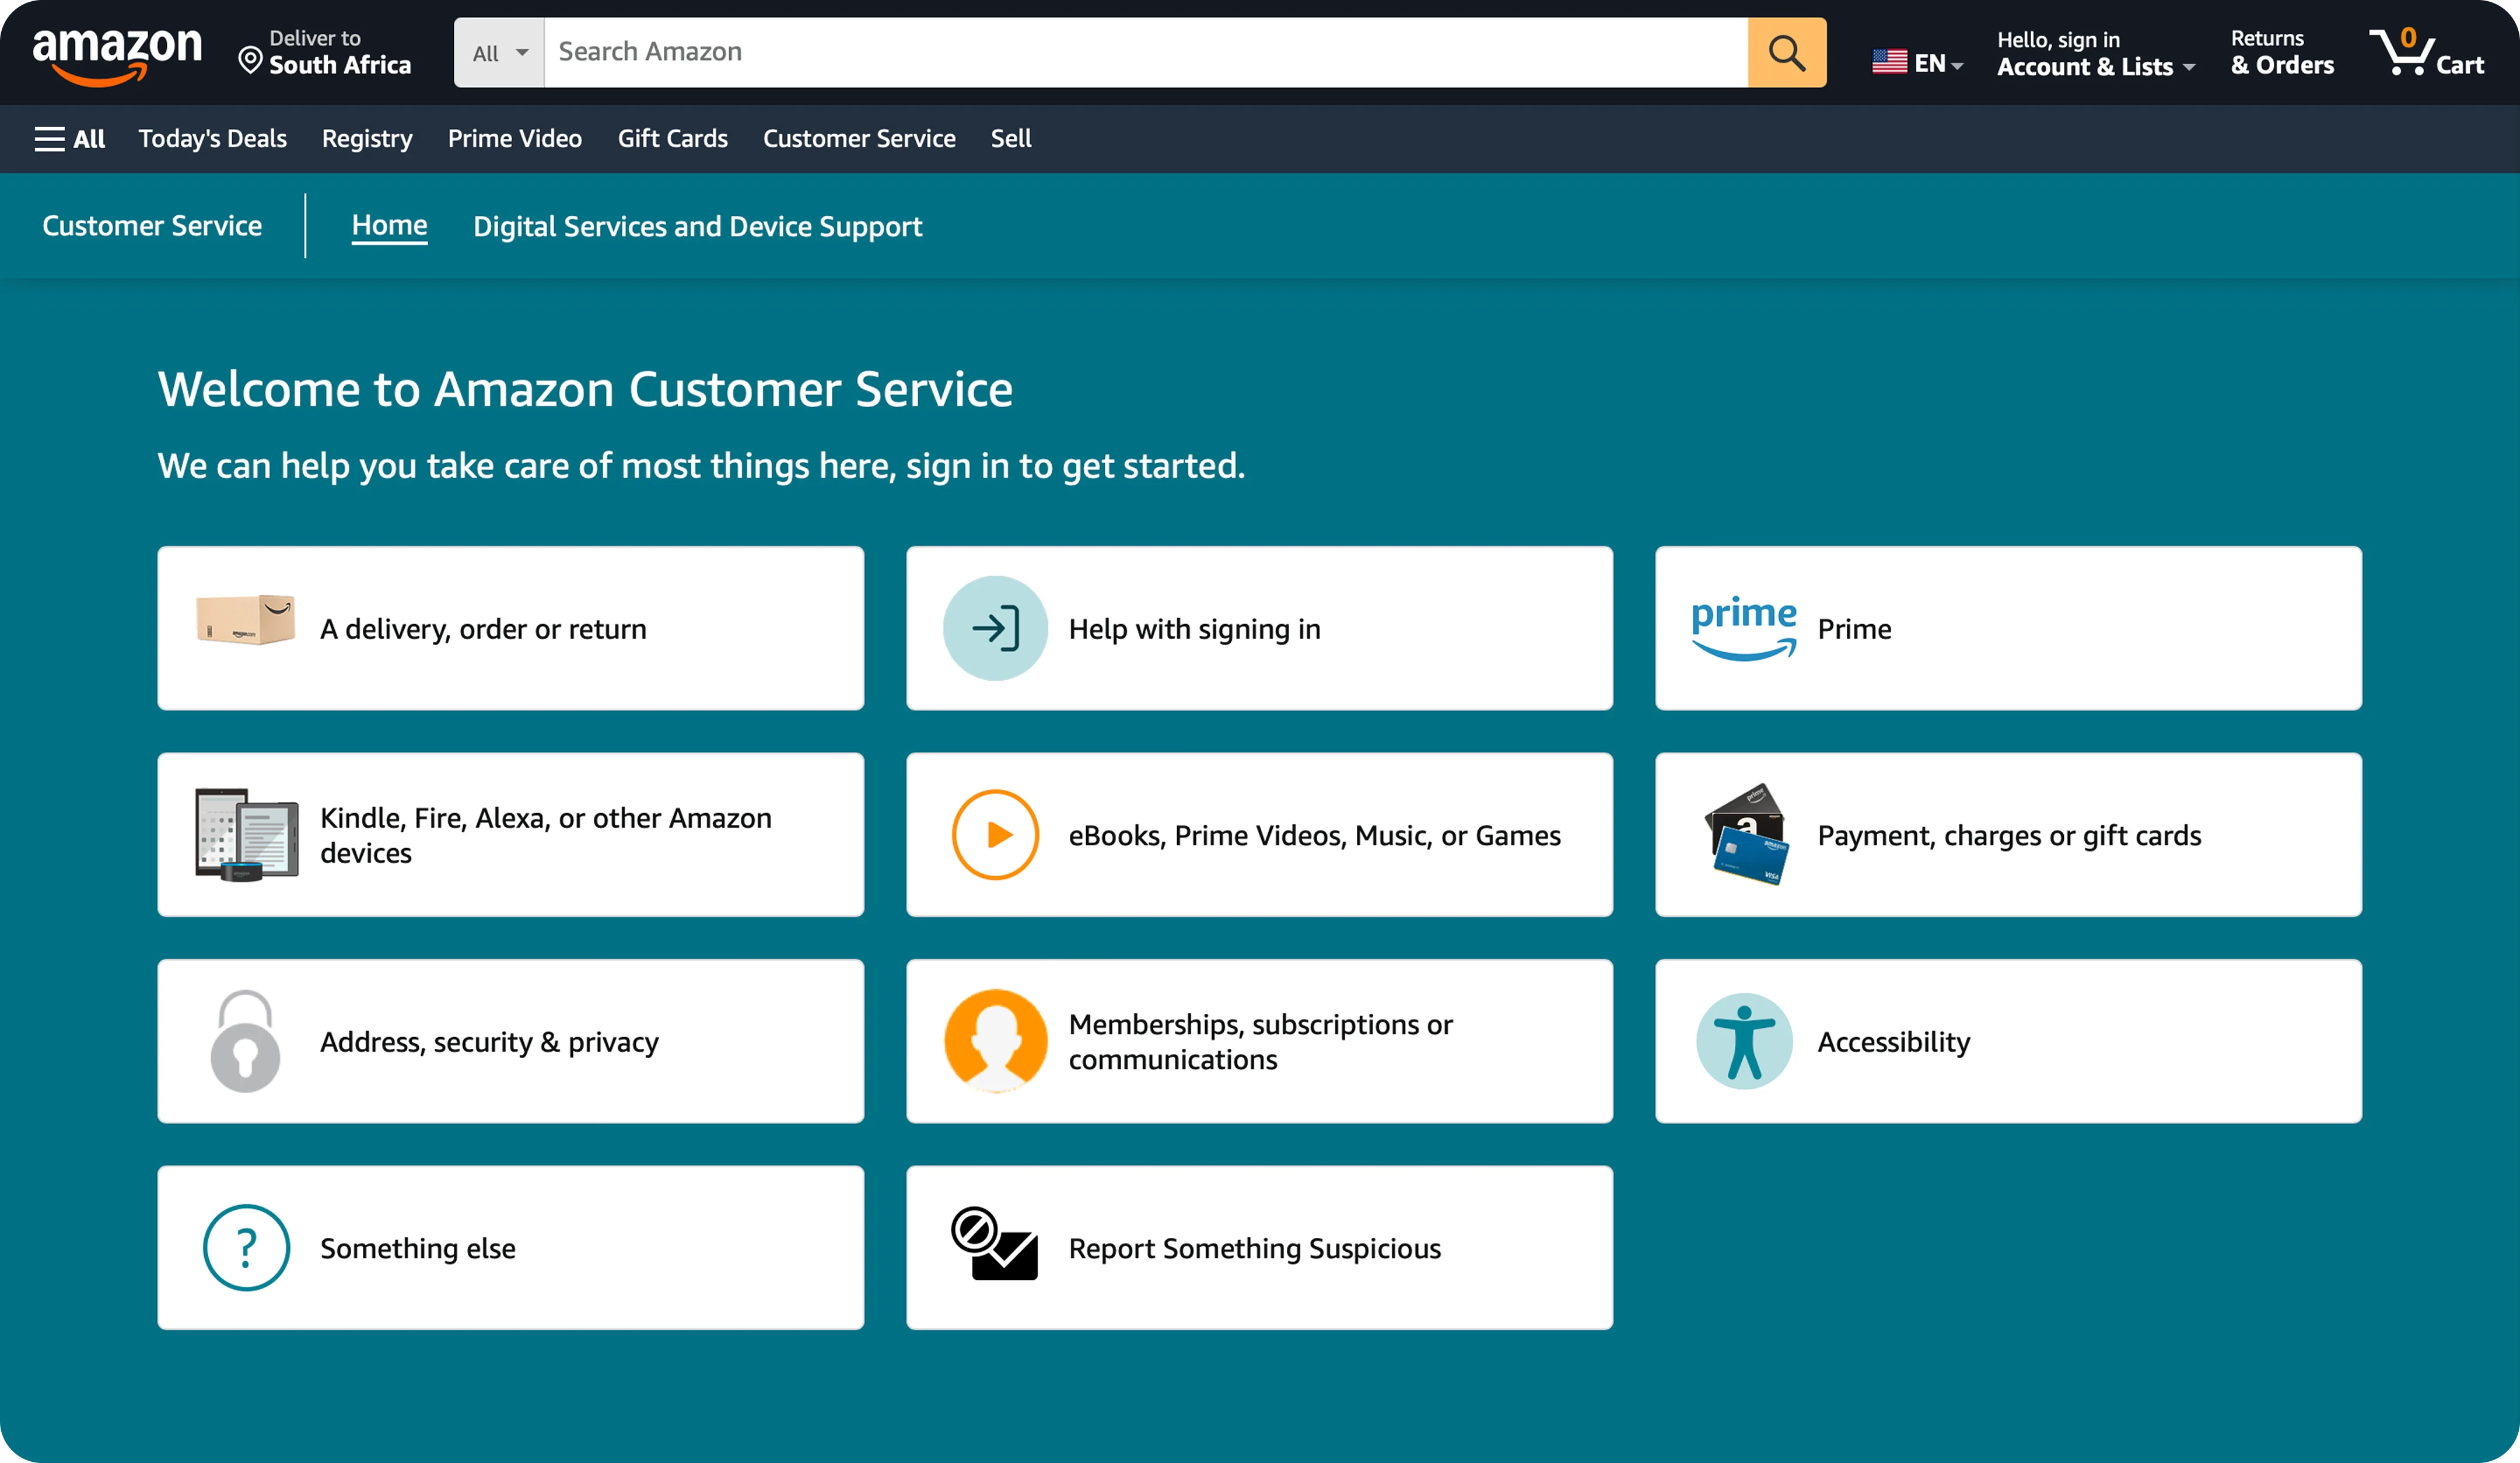Choose the Prime help card label

1854,629
